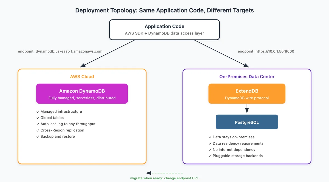
Task: Click the No internet dependency checkmark
Action: point(210,150)
